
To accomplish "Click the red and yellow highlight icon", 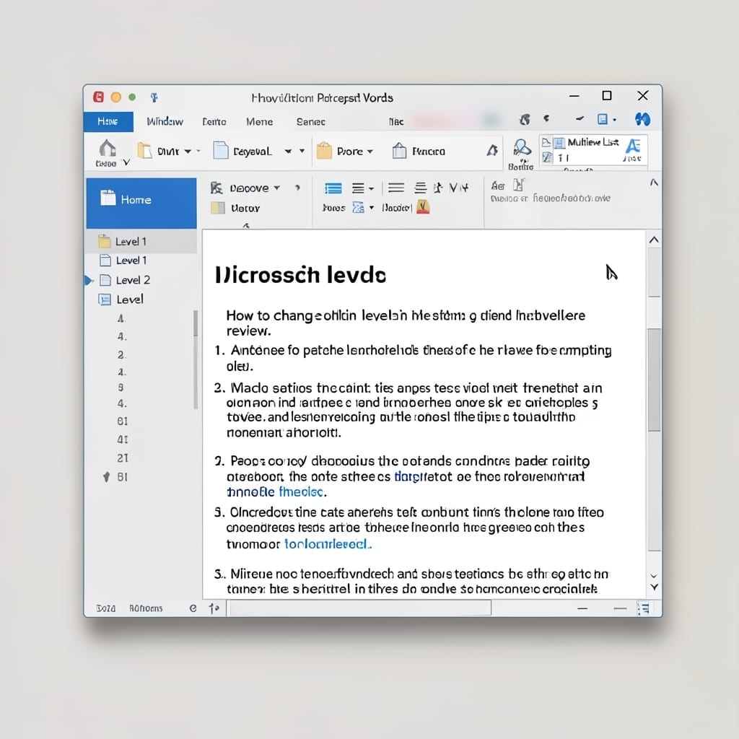I will pos(423,207).
